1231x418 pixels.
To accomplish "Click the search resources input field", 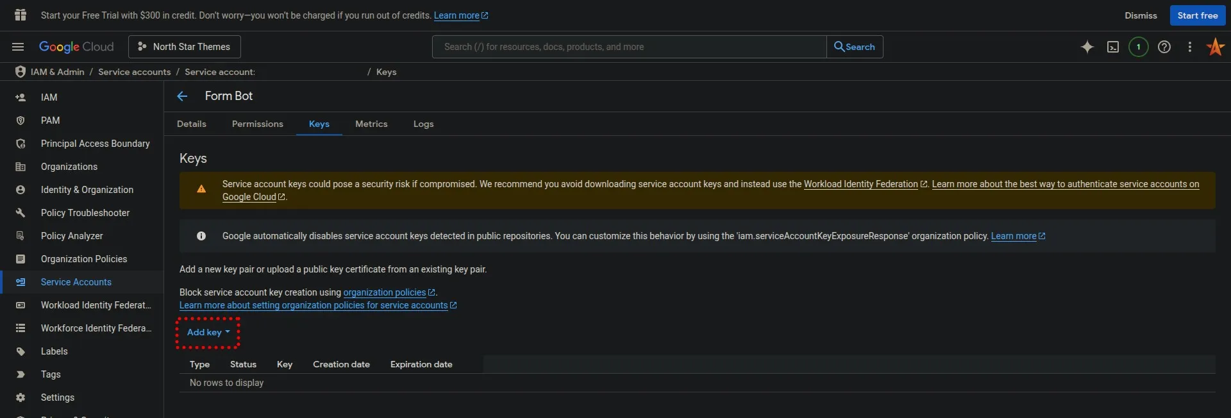I will 629,47.
